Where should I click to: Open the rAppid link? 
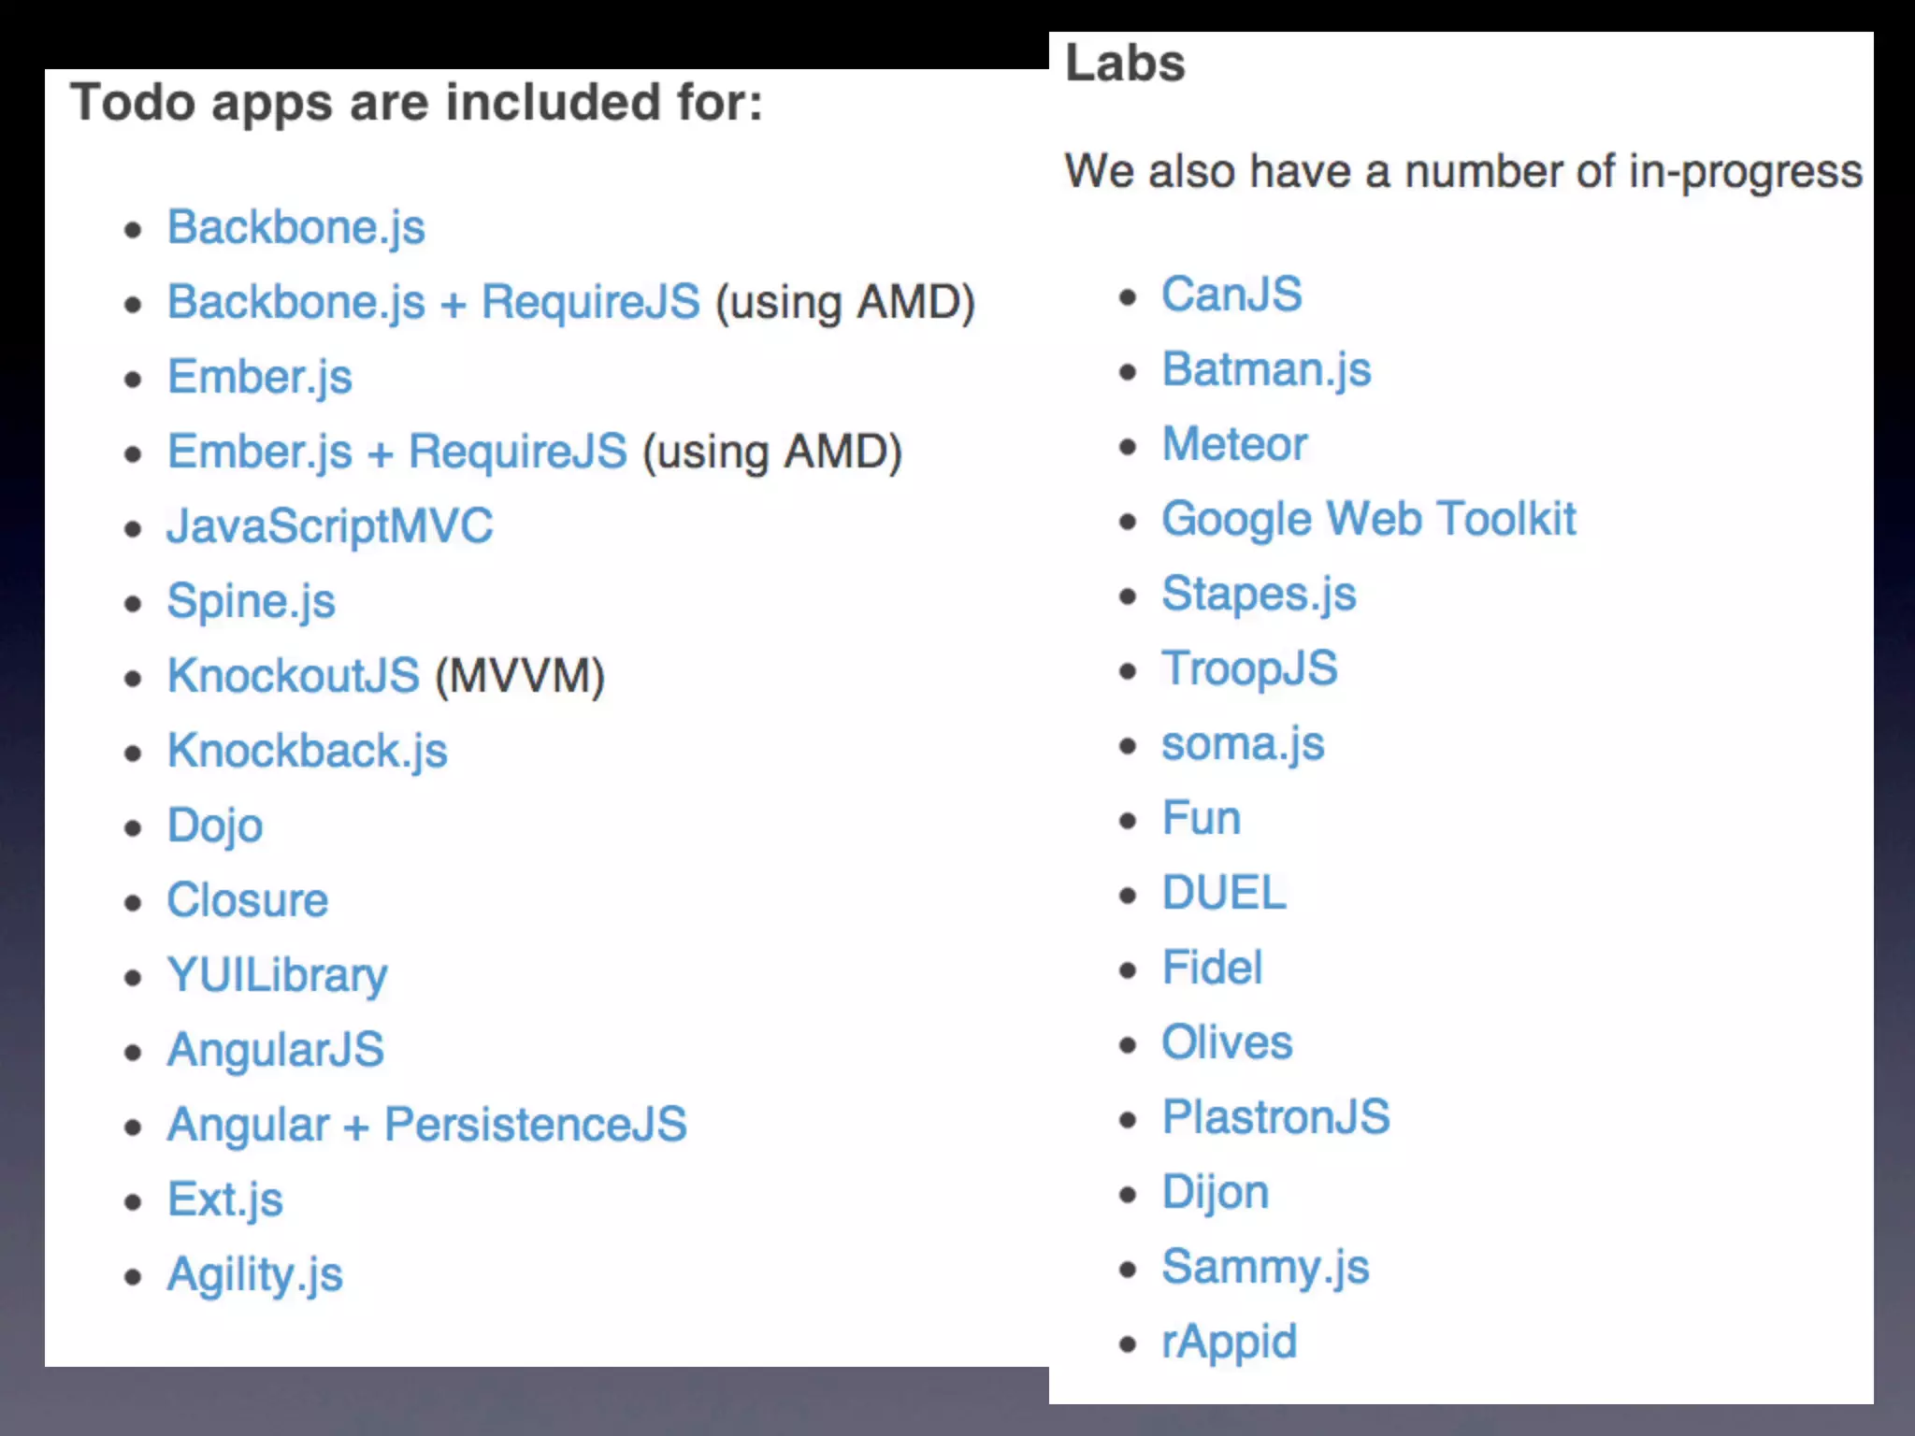click(x=1229, y=1342)
